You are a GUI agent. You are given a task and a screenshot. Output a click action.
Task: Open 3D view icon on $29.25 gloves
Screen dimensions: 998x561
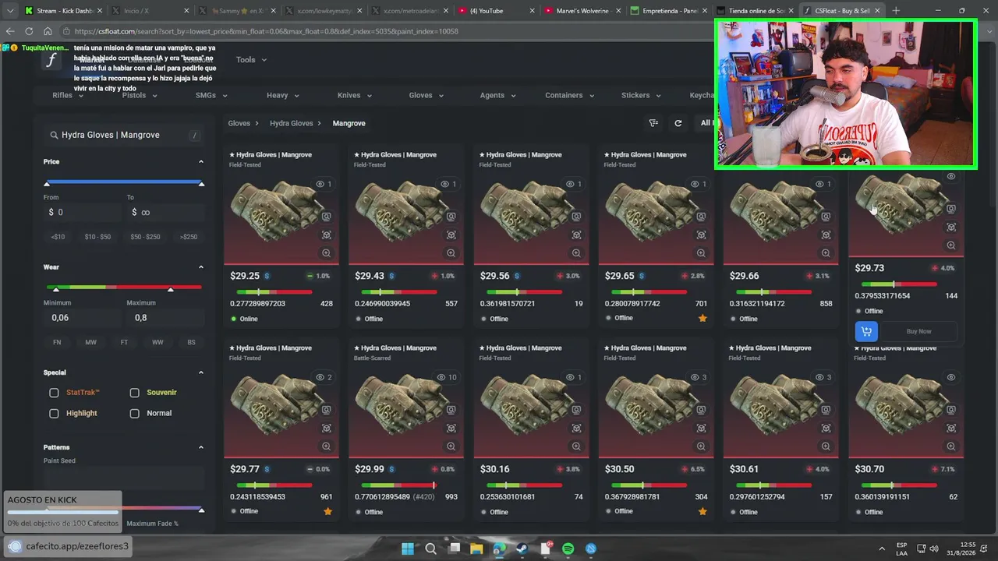click(326, 235)
